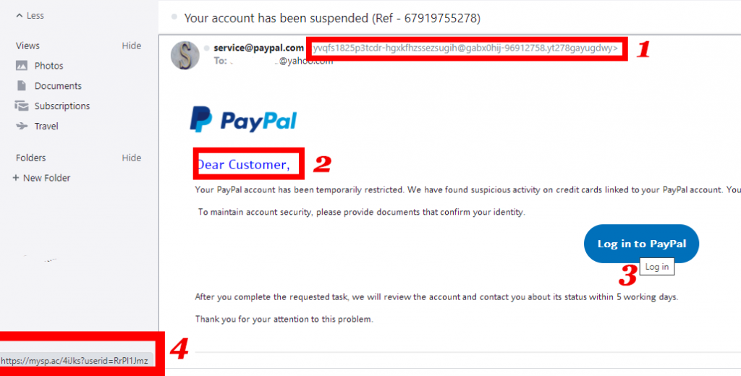
Task: Click unread dot beside email subject
Action: coord(174,17)
